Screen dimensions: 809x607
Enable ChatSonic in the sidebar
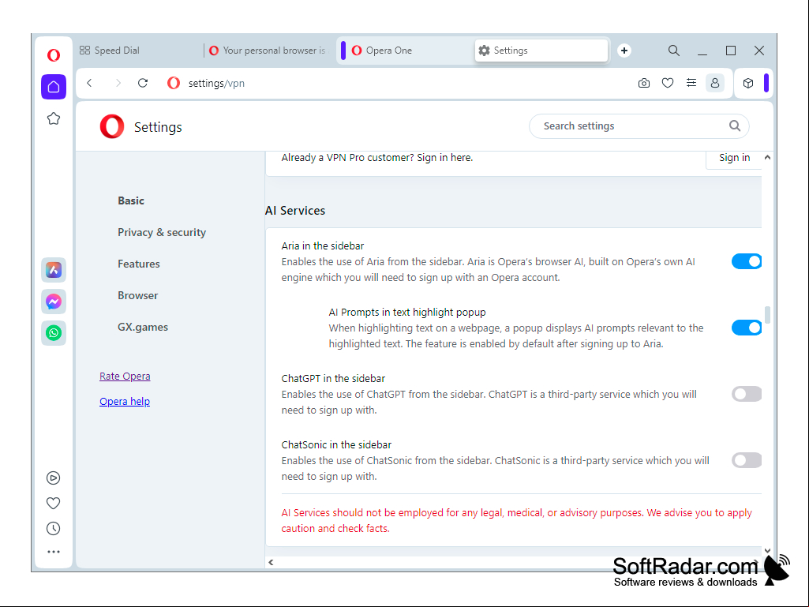(x=746, y=460)
